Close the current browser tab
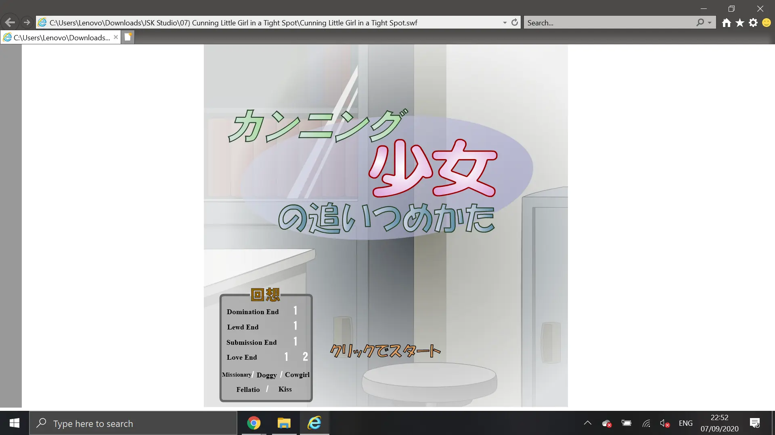The height and width of the screenshot is (435, 775). (116, 37)
